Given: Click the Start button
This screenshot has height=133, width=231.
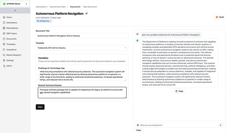Looking at the screenshot, I should [40, 107].
